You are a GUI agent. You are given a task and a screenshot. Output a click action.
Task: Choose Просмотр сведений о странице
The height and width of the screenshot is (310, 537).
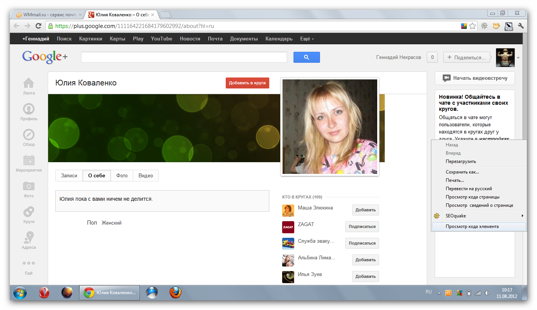[479, 205]
